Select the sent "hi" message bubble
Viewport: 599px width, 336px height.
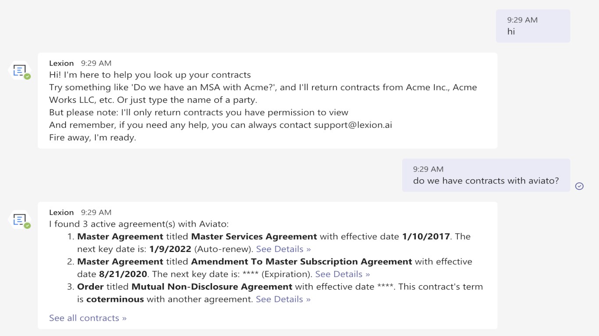click(x=533, y=26)
